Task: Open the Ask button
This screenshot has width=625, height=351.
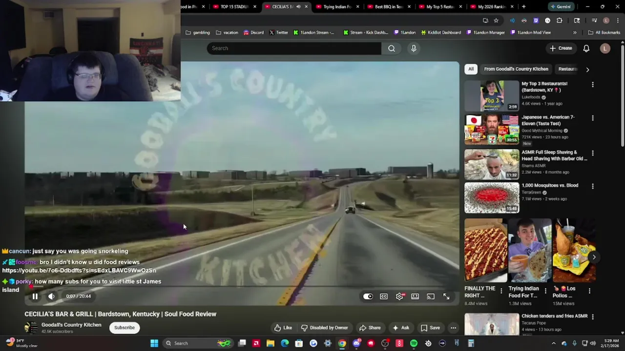Action: click(401, 328)
